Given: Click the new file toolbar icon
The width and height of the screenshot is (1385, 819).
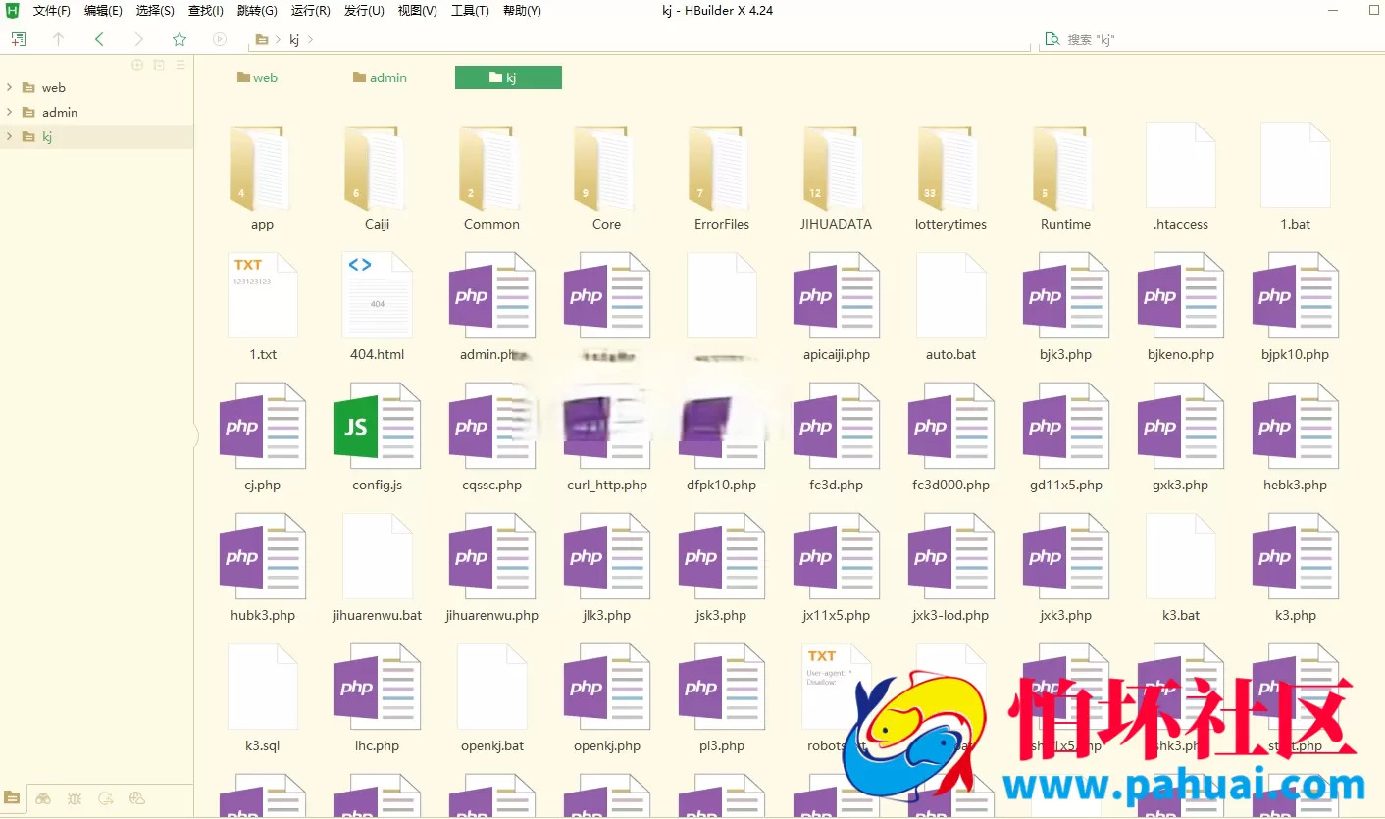Looking at the screenshot, I should [18, 39].
